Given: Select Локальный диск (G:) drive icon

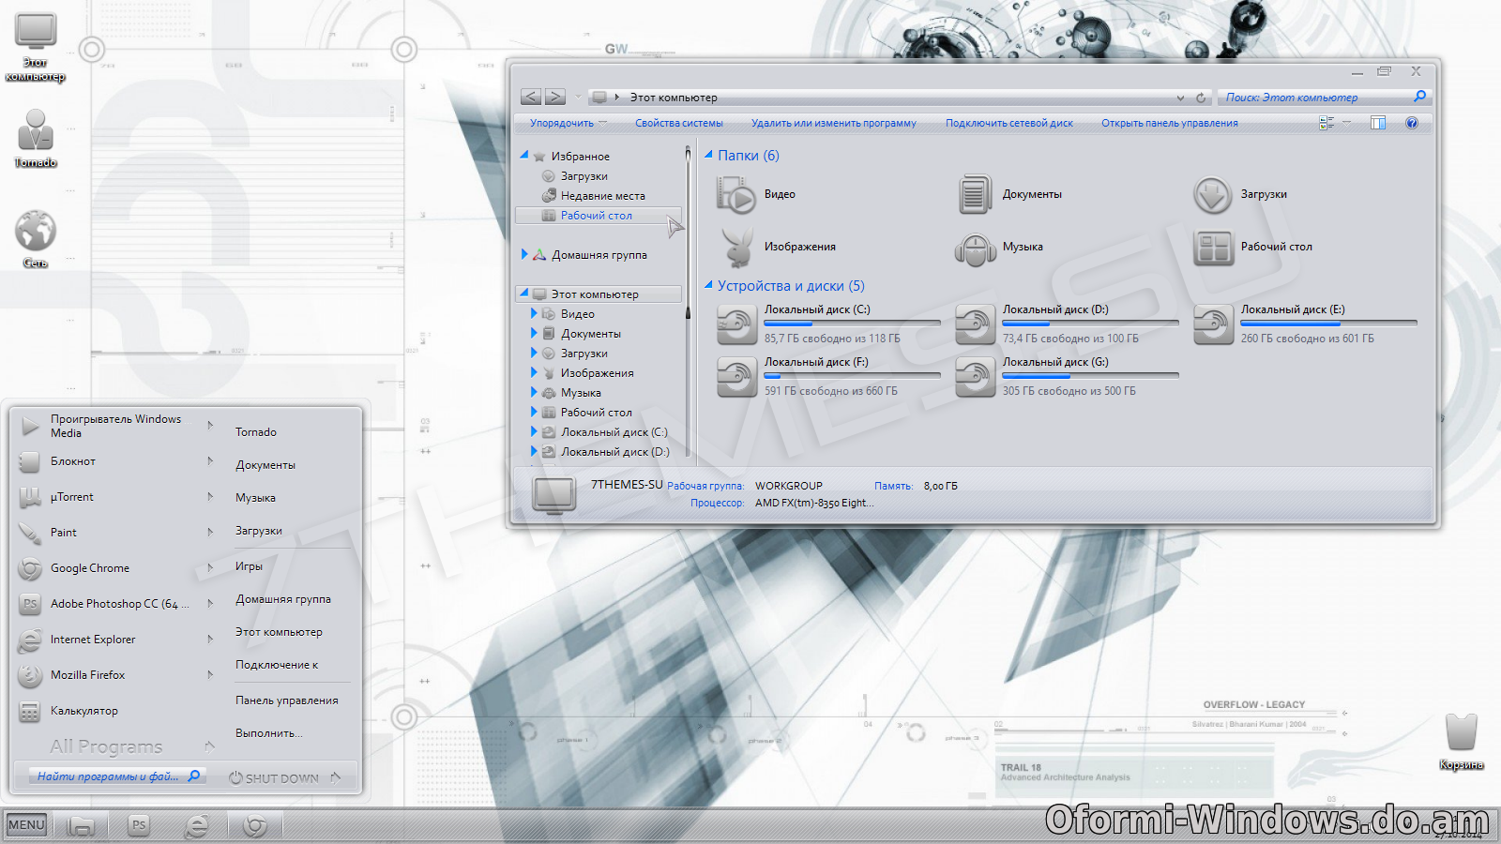Looking at the screenshot, I should click(x=975, y=377).
